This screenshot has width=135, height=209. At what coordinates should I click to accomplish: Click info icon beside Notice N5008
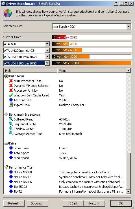11,172
